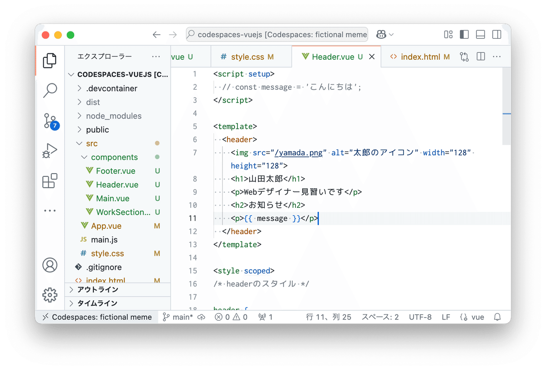Open Header.vue in the explorer tree
546x370 pixels.
pos(118,185)
